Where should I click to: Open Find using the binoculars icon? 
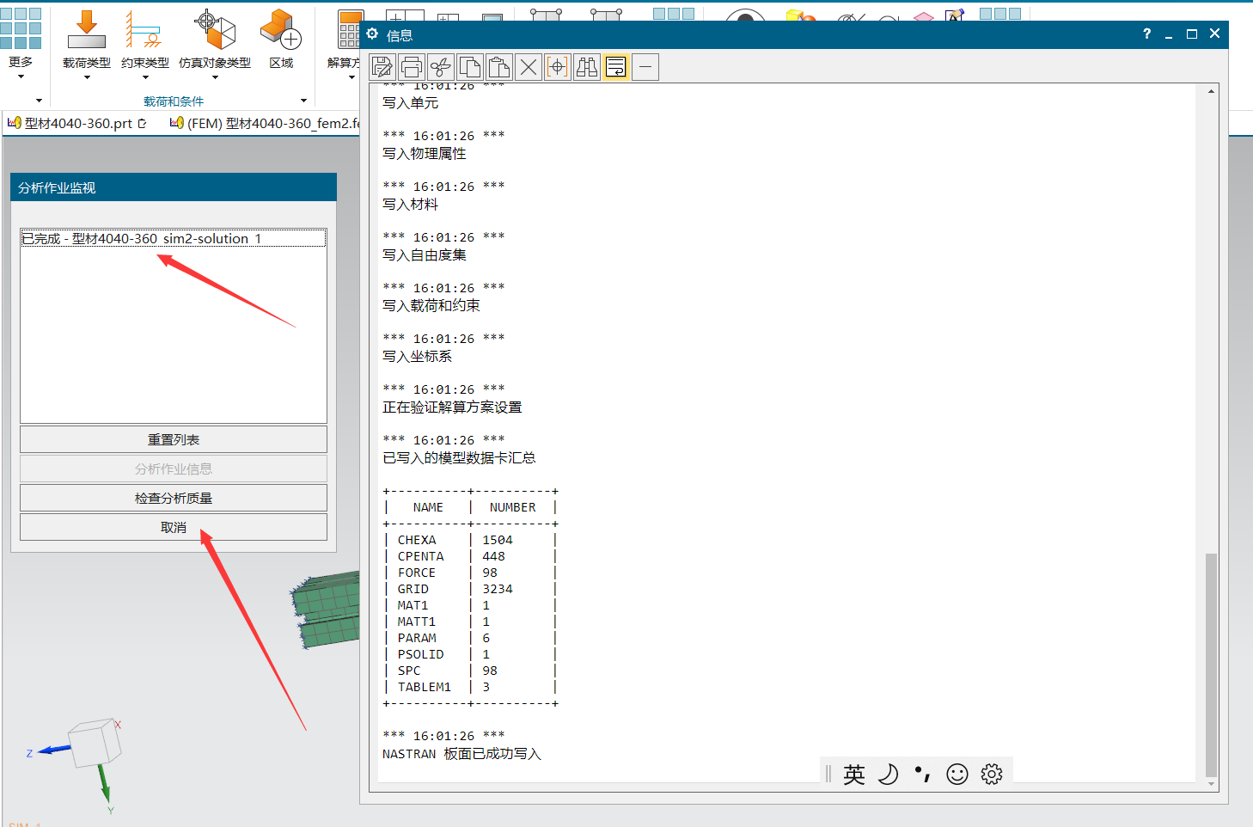coord(586,66)
